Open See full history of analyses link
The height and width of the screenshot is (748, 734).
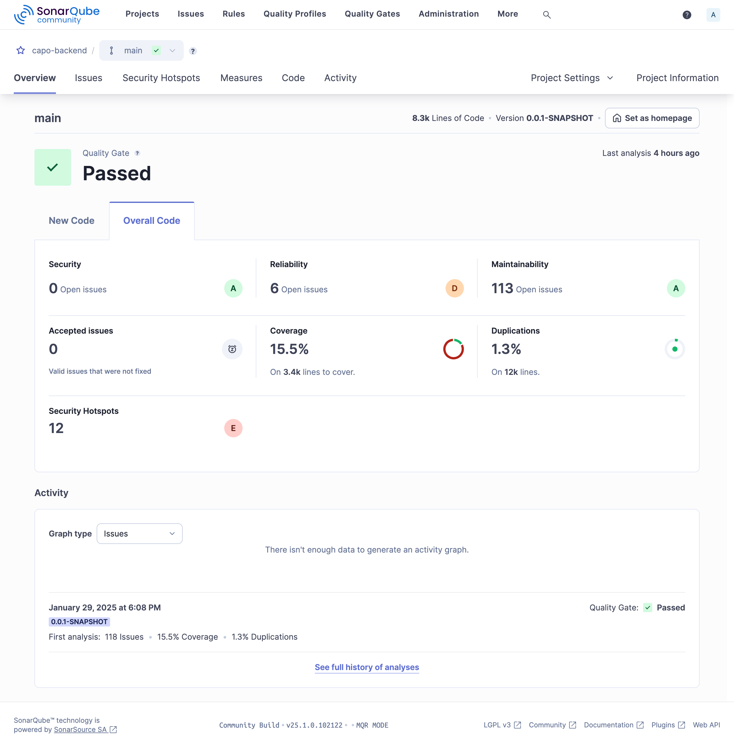coord(367,667)
